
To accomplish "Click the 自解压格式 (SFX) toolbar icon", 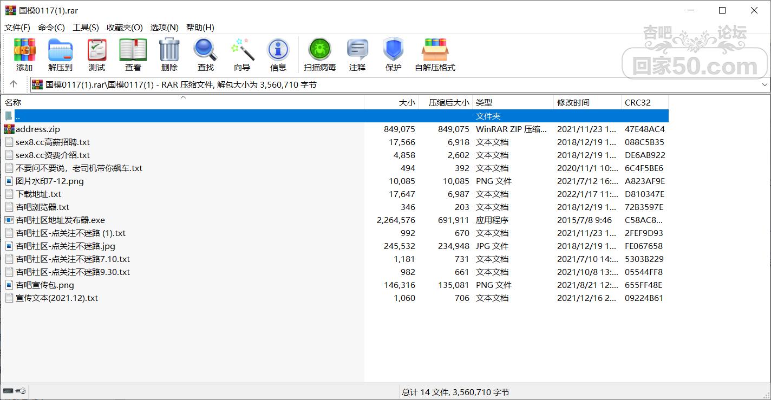I will pyautogui.click(x=435, y=50).
